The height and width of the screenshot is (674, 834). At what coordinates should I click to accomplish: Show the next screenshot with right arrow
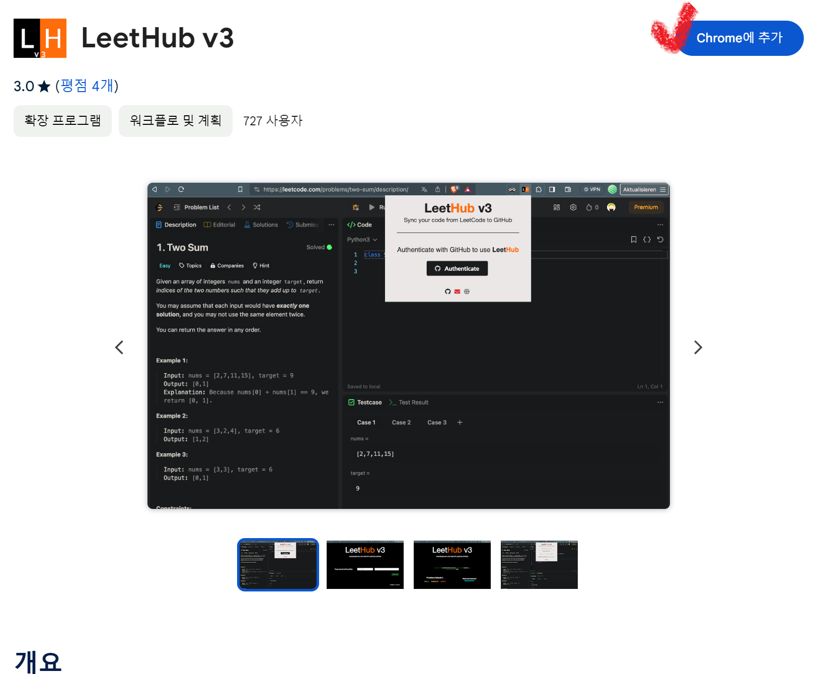click(x=698, y=347)
